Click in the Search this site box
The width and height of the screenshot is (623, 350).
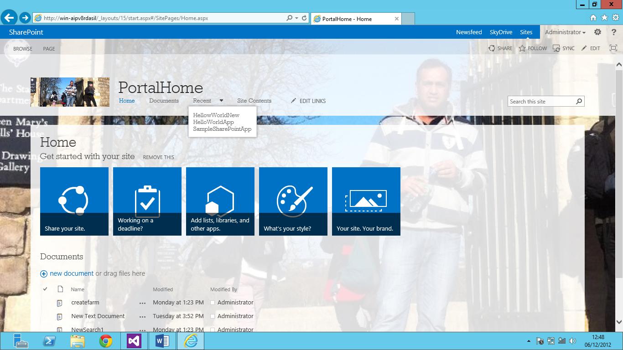(x=541, y=101)
